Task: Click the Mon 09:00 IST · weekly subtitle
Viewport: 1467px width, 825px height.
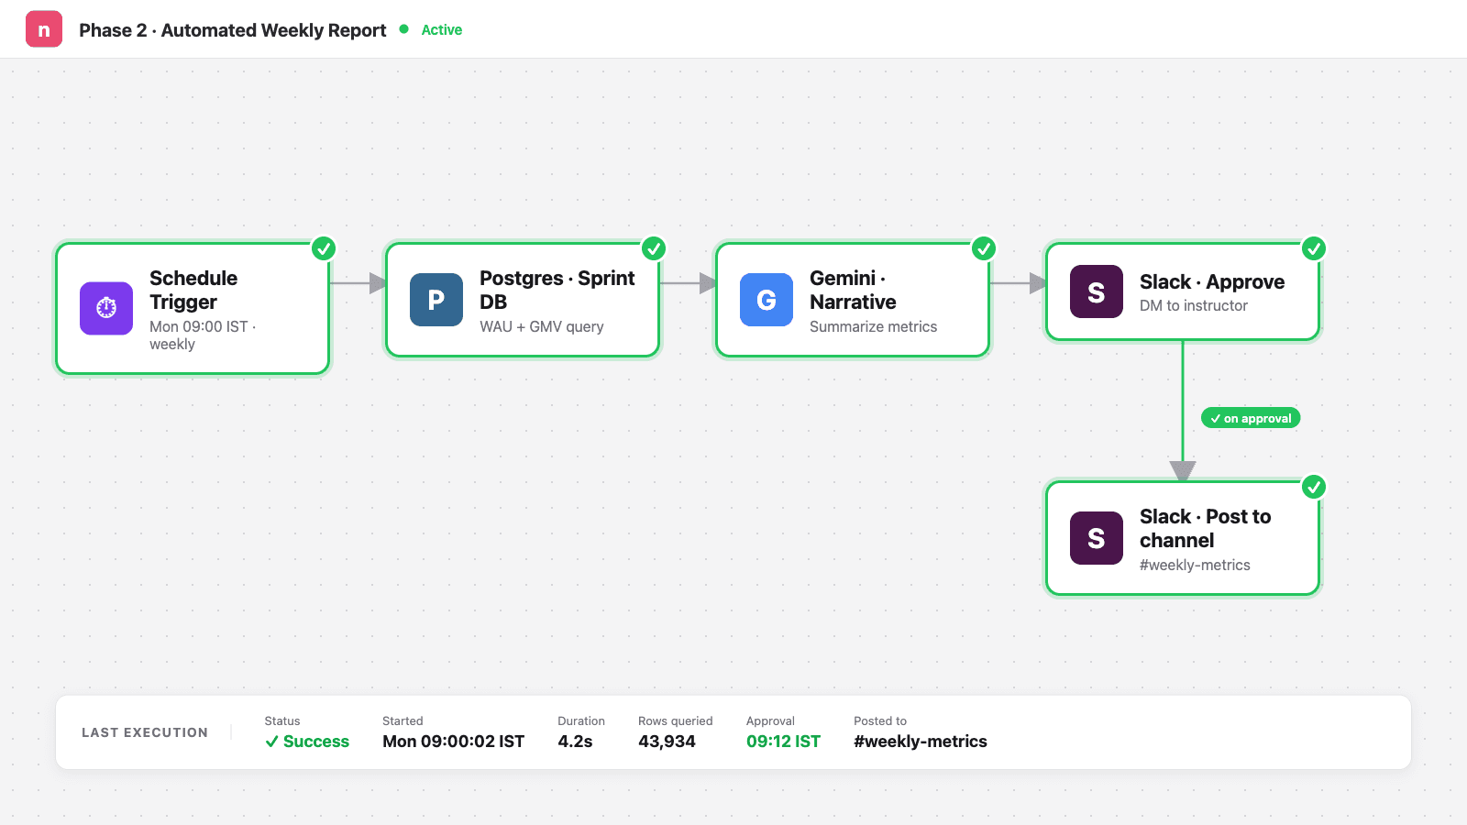Action: 203,335
